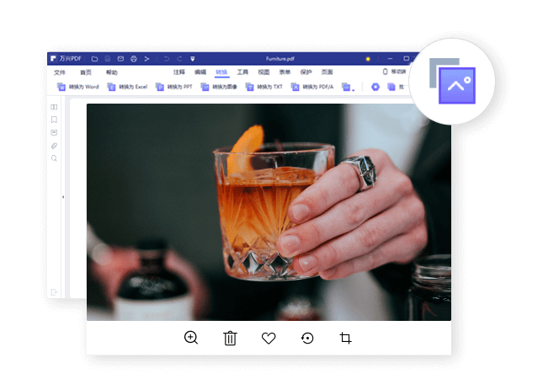The height and width of the screenshot is (379, 543).
Task: Toggle the sun theme icon in title bar
Action: point(367,59)
